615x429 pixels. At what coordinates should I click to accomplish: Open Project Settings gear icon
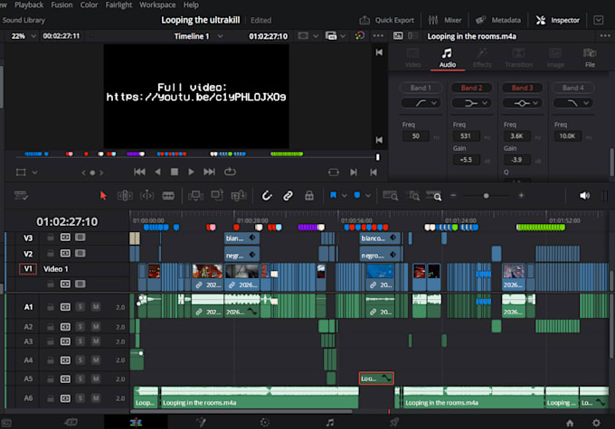596,423
